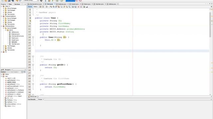This screenshot has width=213, height=119.
Task: Click the Stop Macro Recording icon
Action: click(81, 7)
